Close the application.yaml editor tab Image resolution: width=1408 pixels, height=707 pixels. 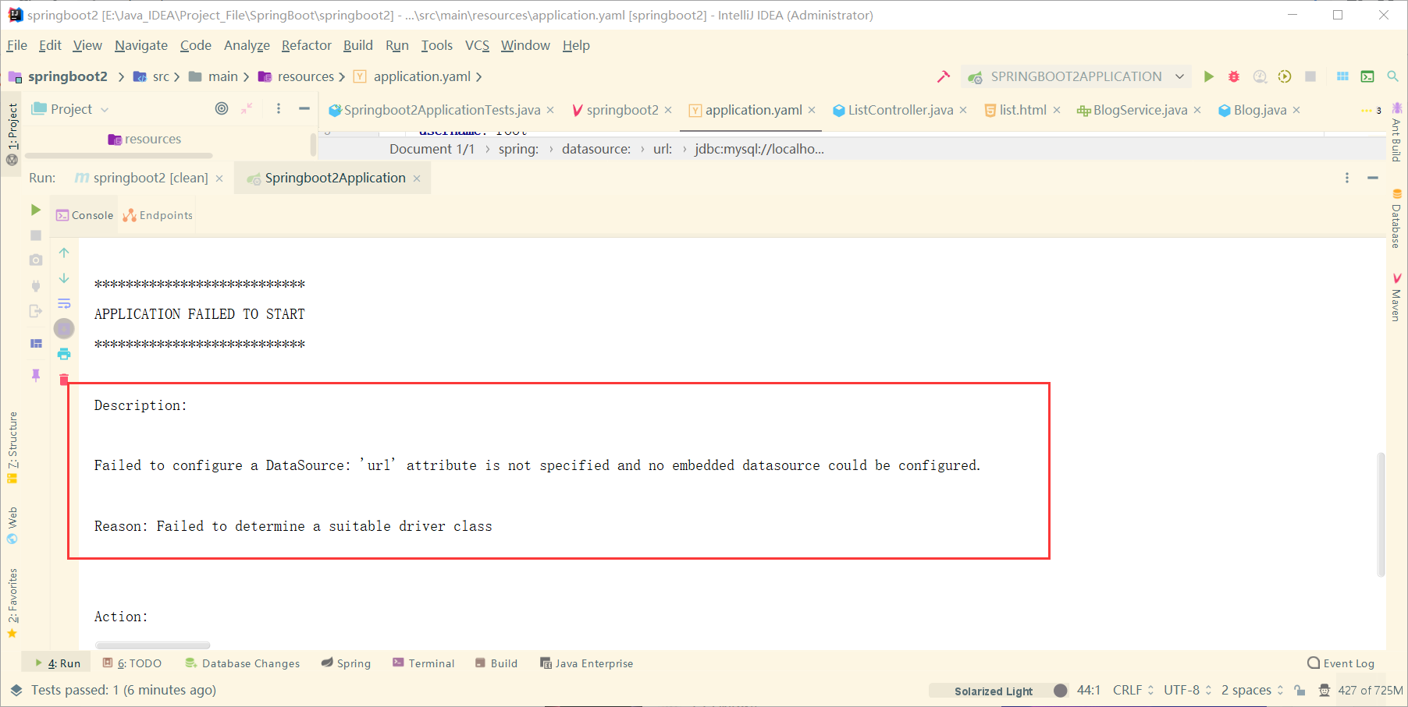point(812,110)
